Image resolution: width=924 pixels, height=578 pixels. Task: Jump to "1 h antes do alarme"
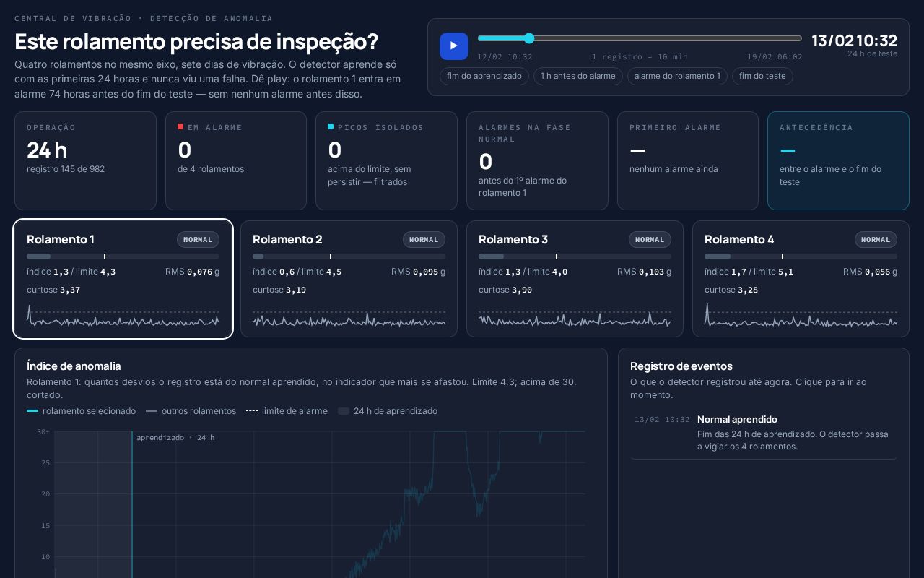(578, 76)
